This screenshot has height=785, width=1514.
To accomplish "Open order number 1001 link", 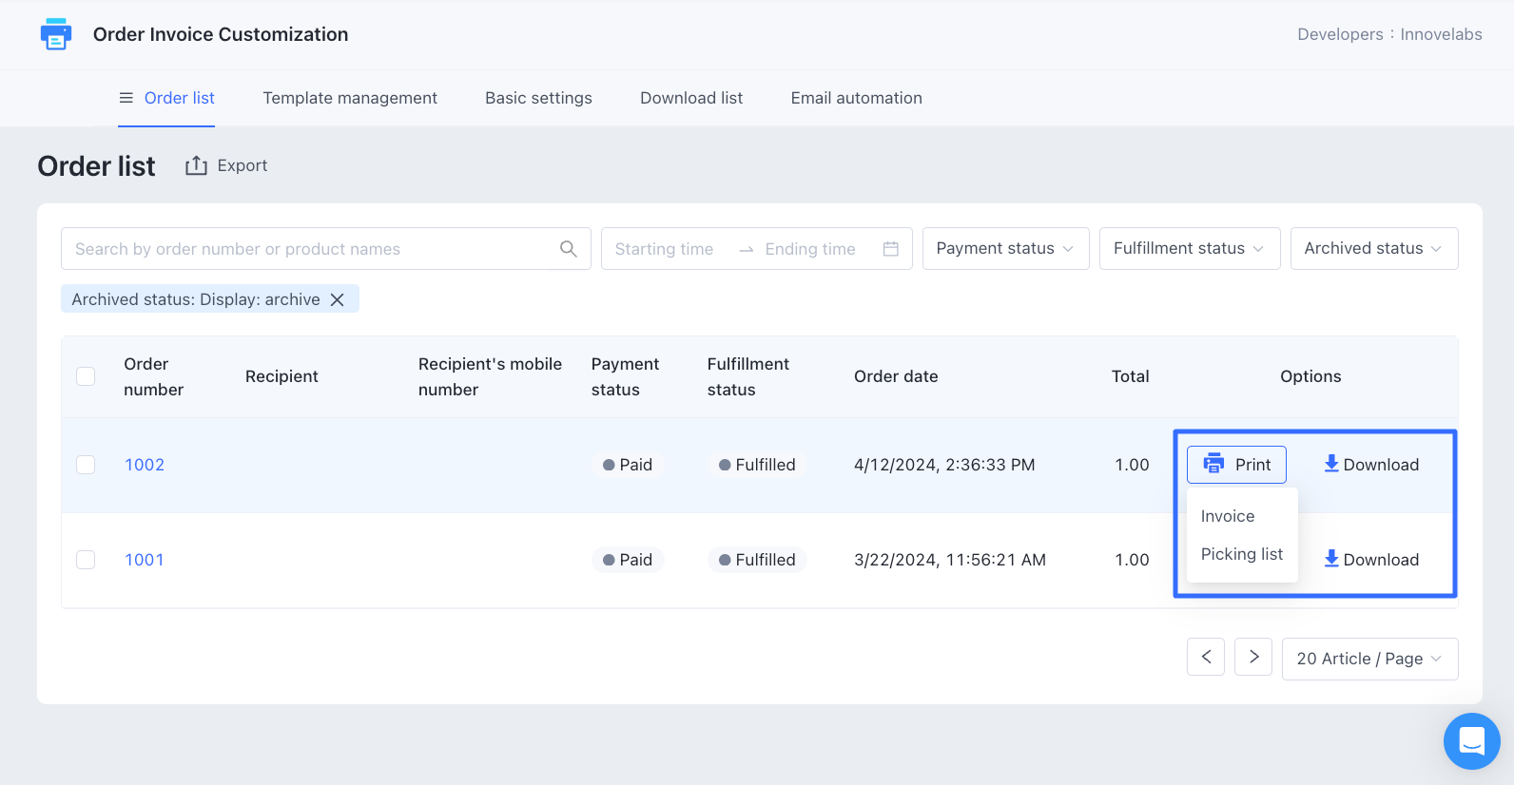I will pos(145,560).
